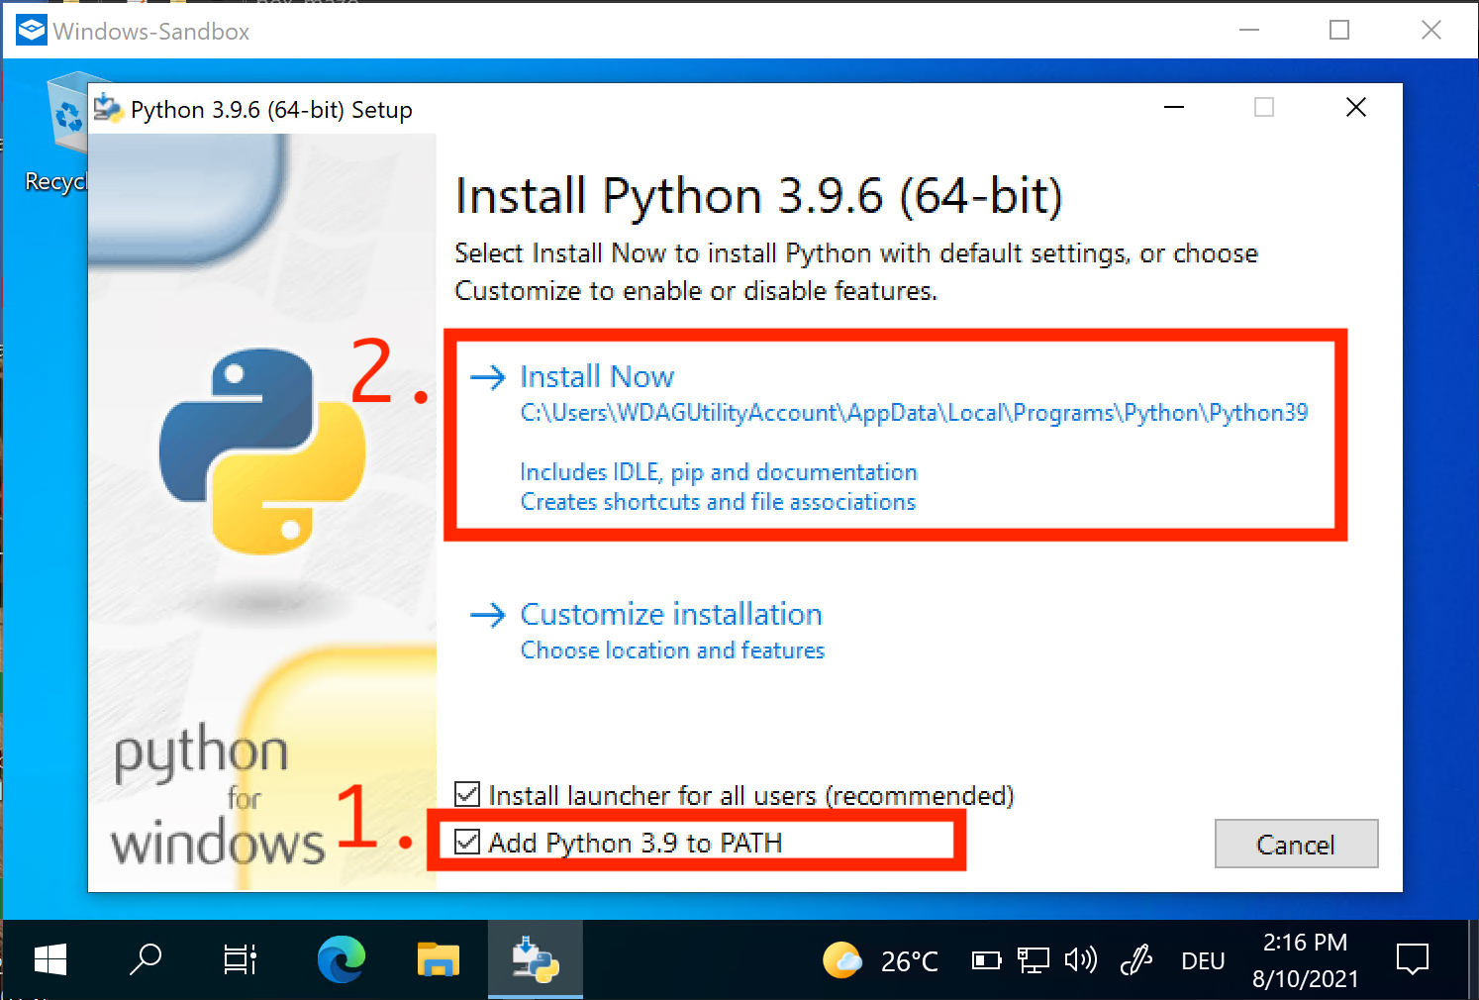Click 'Choose location and features' text
The width and height of the screenshot is (1479, 1000).
[672, 650]
